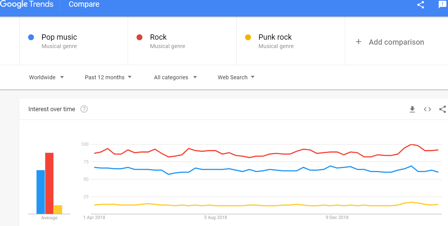The width and height of the screenshot is (448, 226).
Task: Click the blue Pop music color dot
Action: coord(31,37)
